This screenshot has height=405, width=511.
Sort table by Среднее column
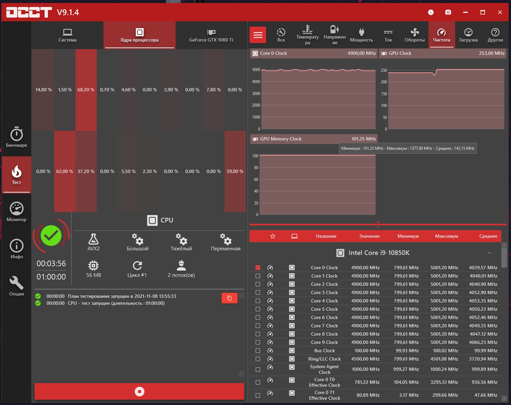click(488, 236)
